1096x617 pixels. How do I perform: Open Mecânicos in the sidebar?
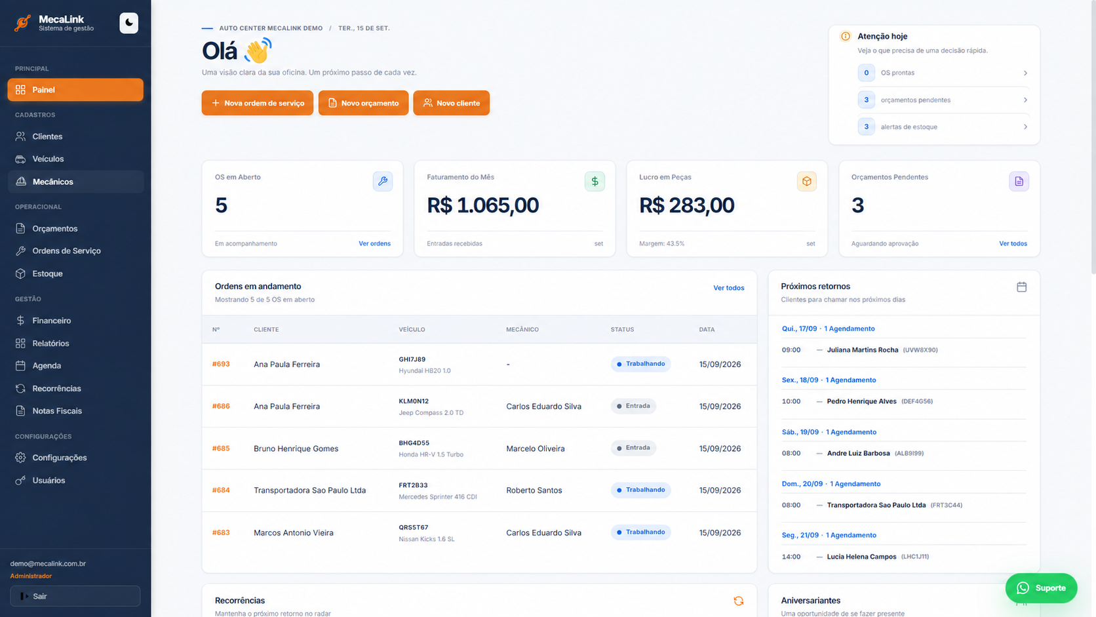coord(75,182)
